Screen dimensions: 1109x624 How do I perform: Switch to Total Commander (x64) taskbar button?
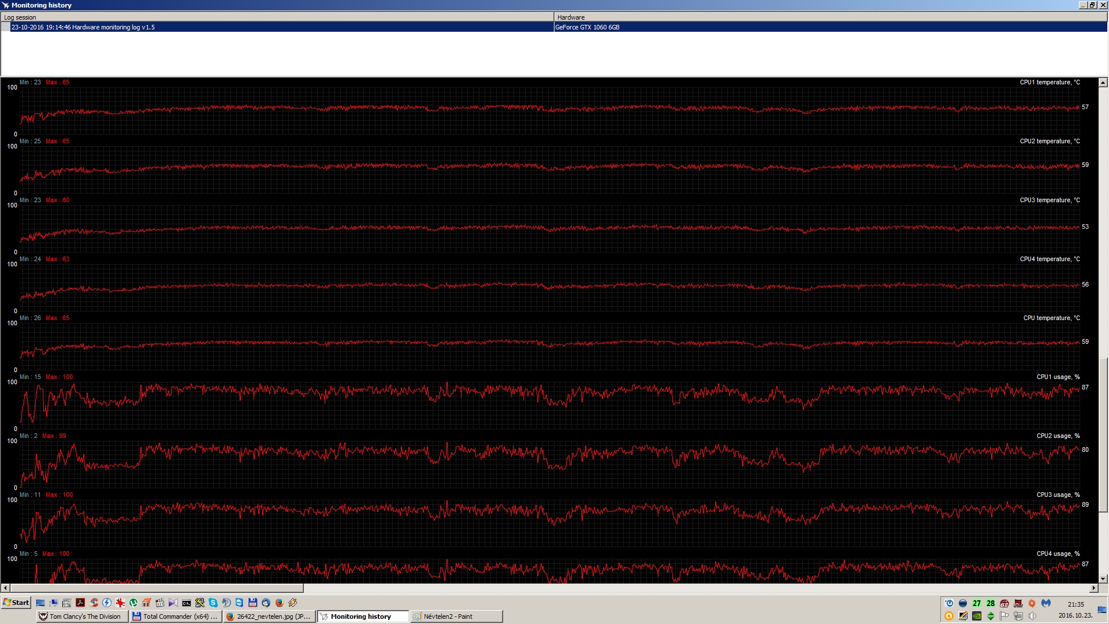[x=176, y=616]
